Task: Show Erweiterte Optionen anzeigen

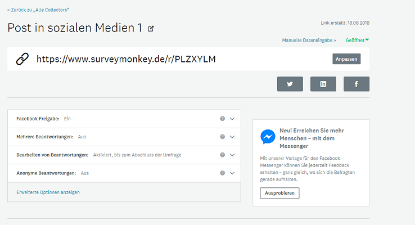Action: (x=48, y=192)
